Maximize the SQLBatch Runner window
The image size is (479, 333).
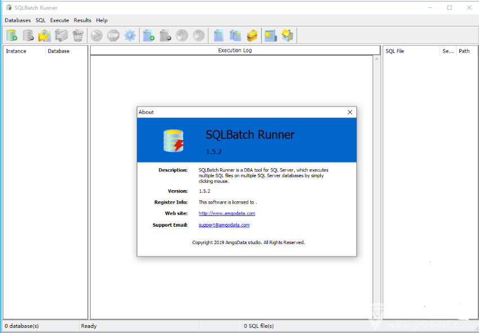[450, 8]
